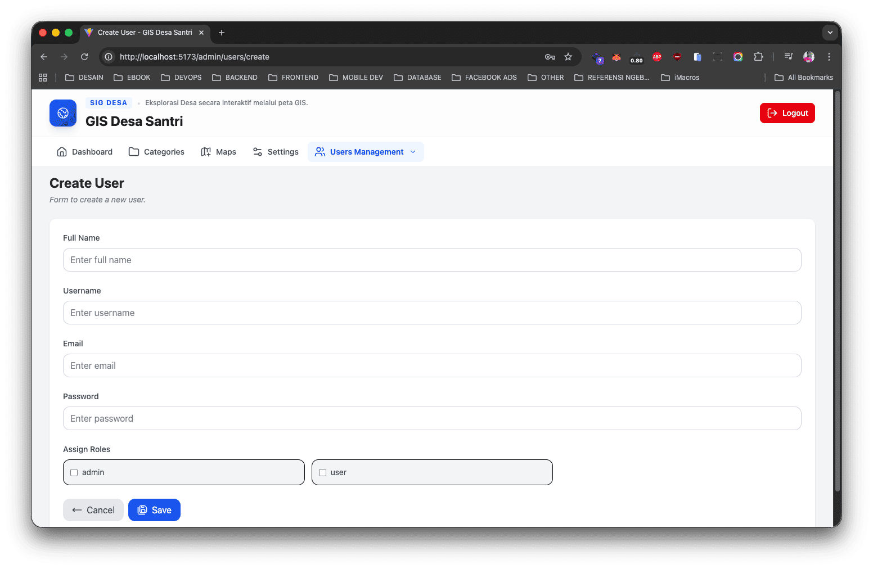The image size is (873, 569).
Task: Open the tab search dropdown arrow
Action: pos(830,33)
